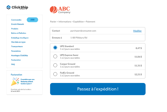Click the Passez à l'expédition button
167x112 pixels.
pyautogui.click(x=98, y=89)
